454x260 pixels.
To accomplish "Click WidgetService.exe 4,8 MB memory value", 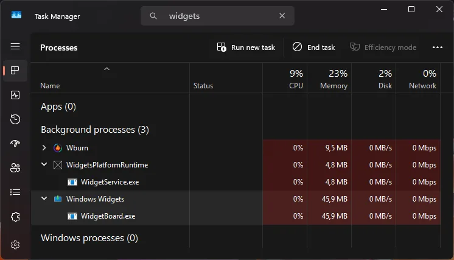I will click(336, 182).
